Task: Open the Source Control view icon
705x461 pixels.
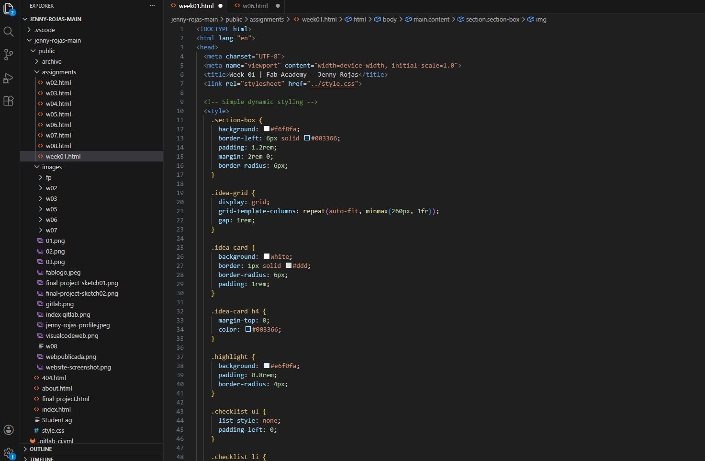Action: (9, 55)
